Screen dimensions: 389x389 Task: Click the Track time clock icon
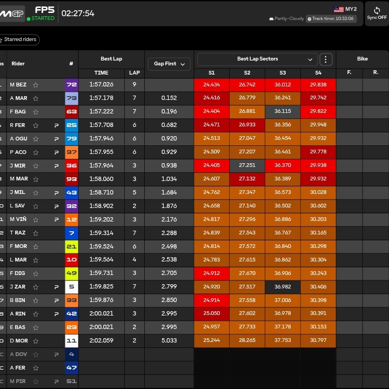coord(309,18)
